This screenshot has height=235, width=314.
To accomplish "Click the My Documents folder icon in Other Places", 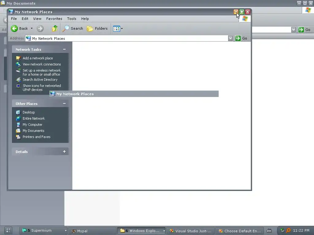I will 18,131.
